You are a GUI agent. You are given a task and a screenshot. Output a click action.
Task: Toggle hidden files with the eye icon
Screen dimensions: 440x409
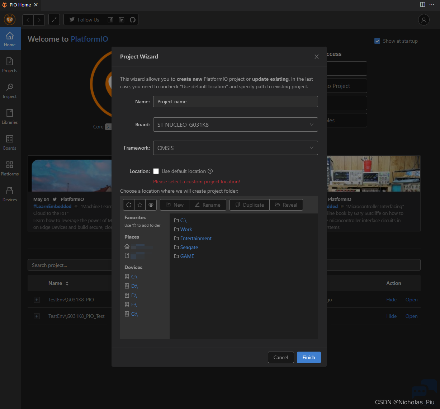click(x=151, y=205)
